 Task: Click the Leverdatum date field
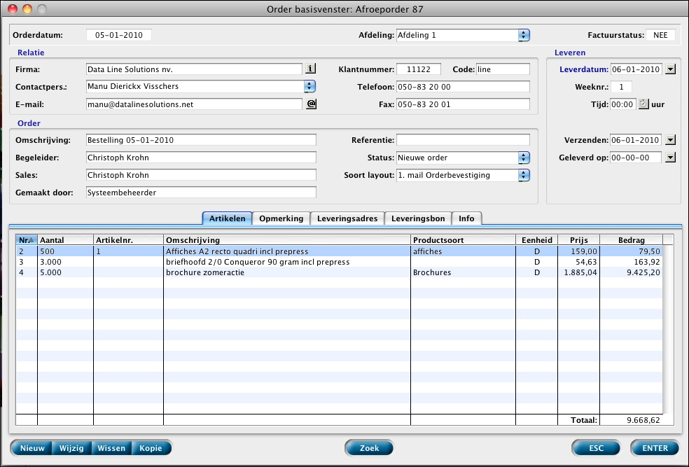click(636, 69)
